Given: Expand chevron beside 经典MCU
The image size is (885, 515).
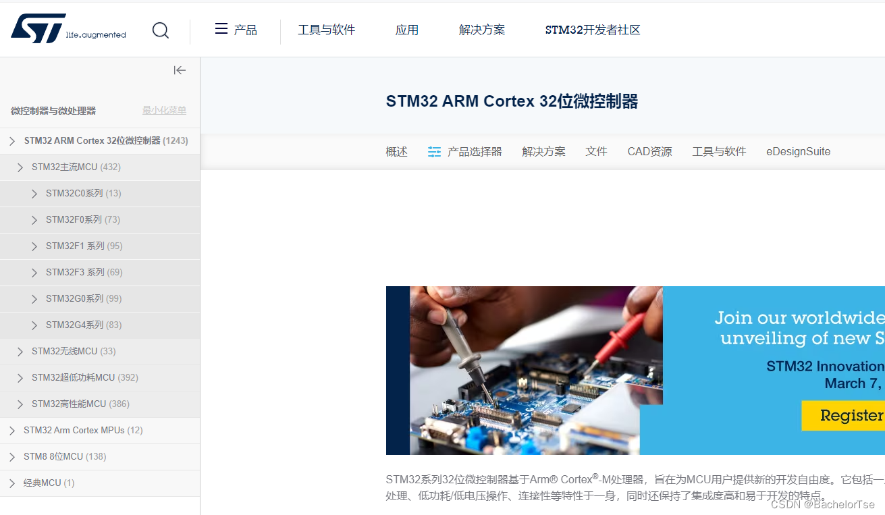Looking at the screenshot, I should 12,483.
